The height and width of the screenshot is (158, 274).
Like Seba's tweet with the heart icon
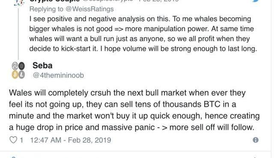13,140
